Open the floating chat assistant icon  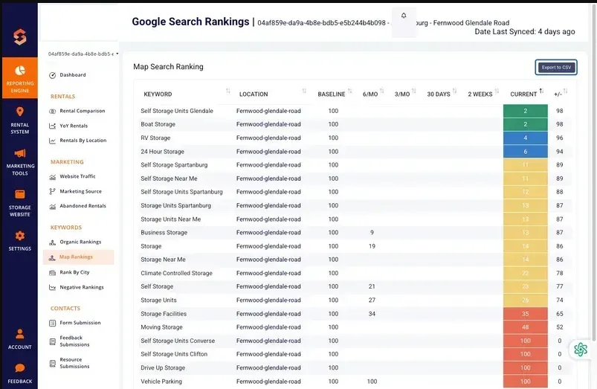pyautogui.click(x=581, y=349)
